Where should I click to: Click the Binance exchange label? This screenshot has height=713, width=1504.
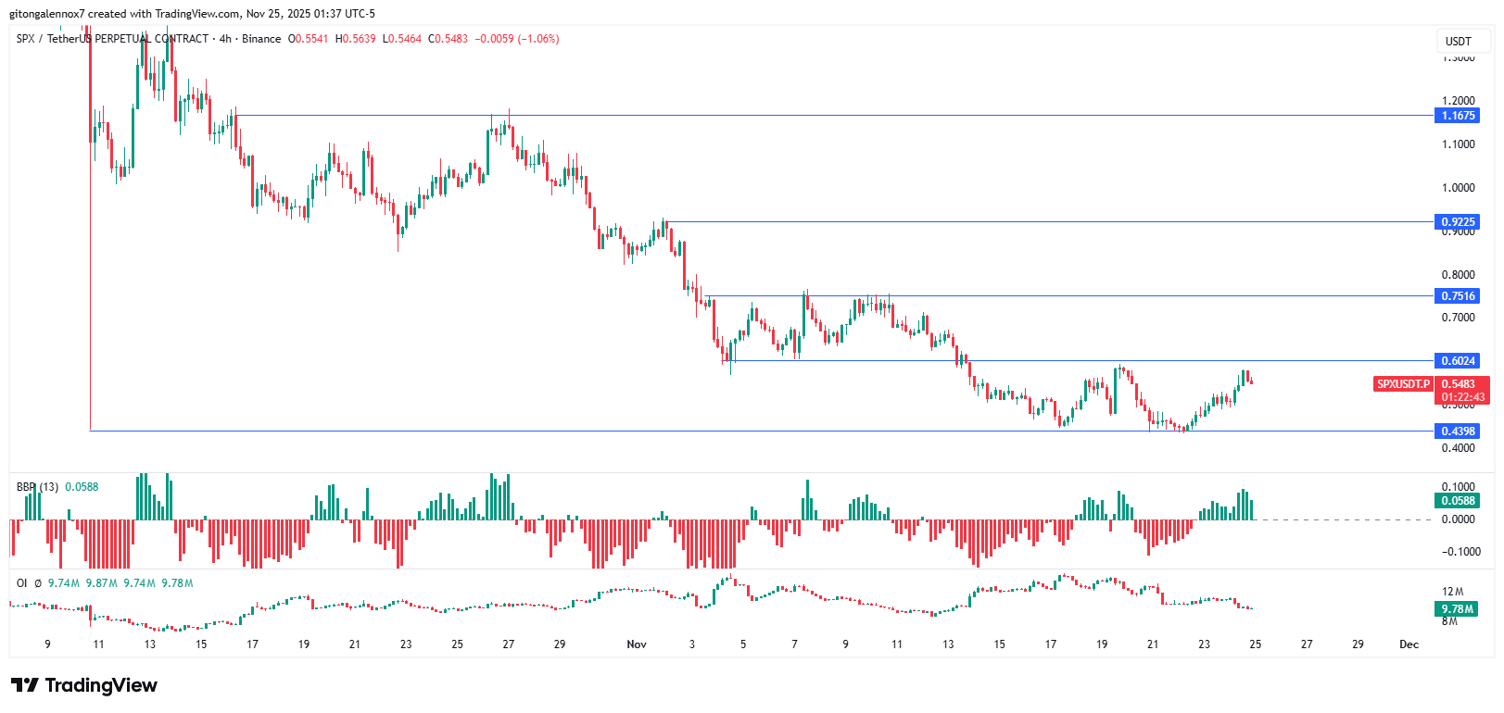coord(261,39)
